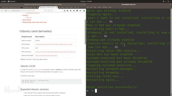Follow the Arch Linux contents link
This screenshot has width=172, height=96.
click(27, 20)
